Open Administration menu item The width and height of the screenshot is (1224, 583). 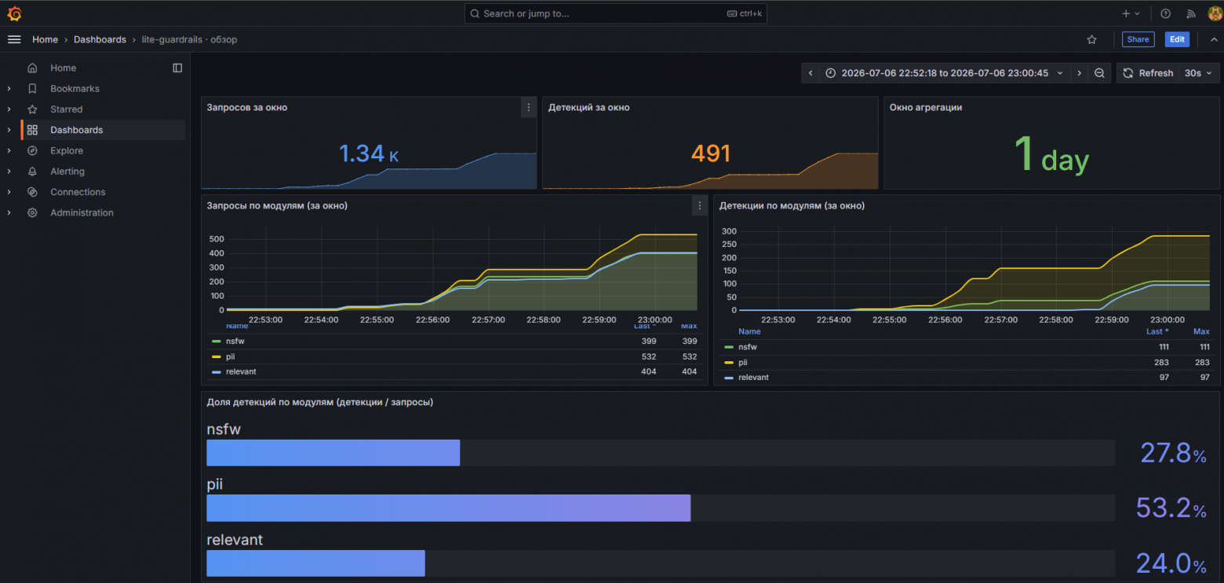[x=82, y=212]
